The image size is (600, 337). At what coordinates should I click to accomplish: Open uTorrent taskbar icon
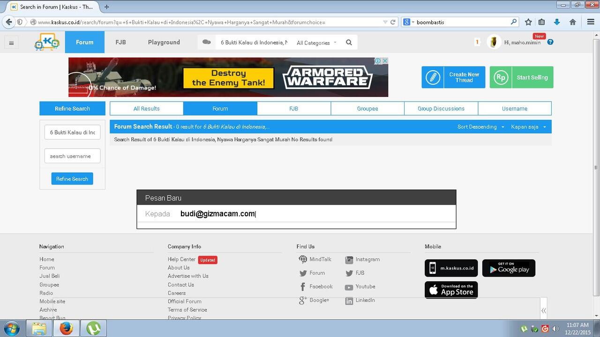[94, 329]
